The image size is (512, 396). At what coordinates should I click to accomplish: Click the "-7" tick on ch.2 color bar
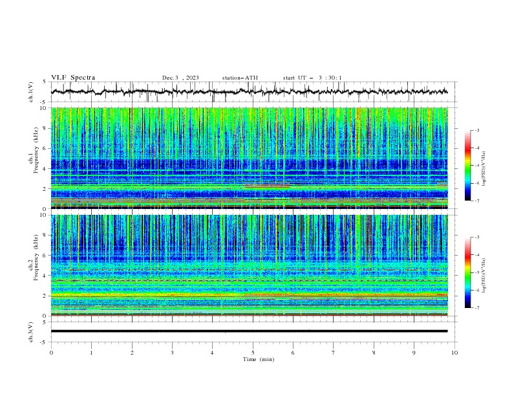(476, 308)
